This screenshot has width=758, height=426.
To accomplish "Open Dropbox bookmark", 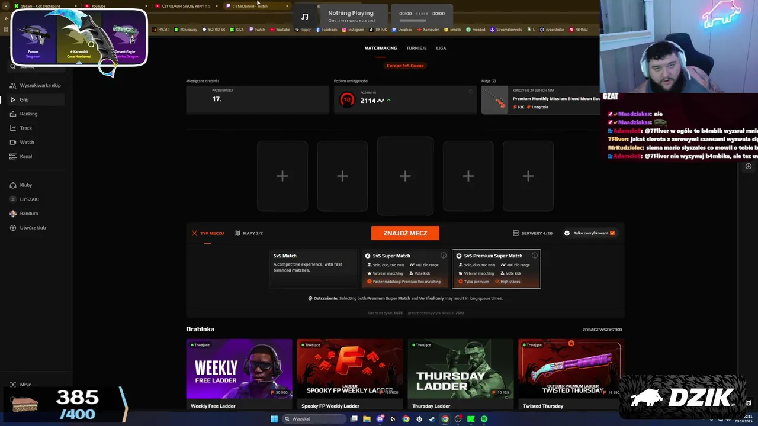I will 402,30.
